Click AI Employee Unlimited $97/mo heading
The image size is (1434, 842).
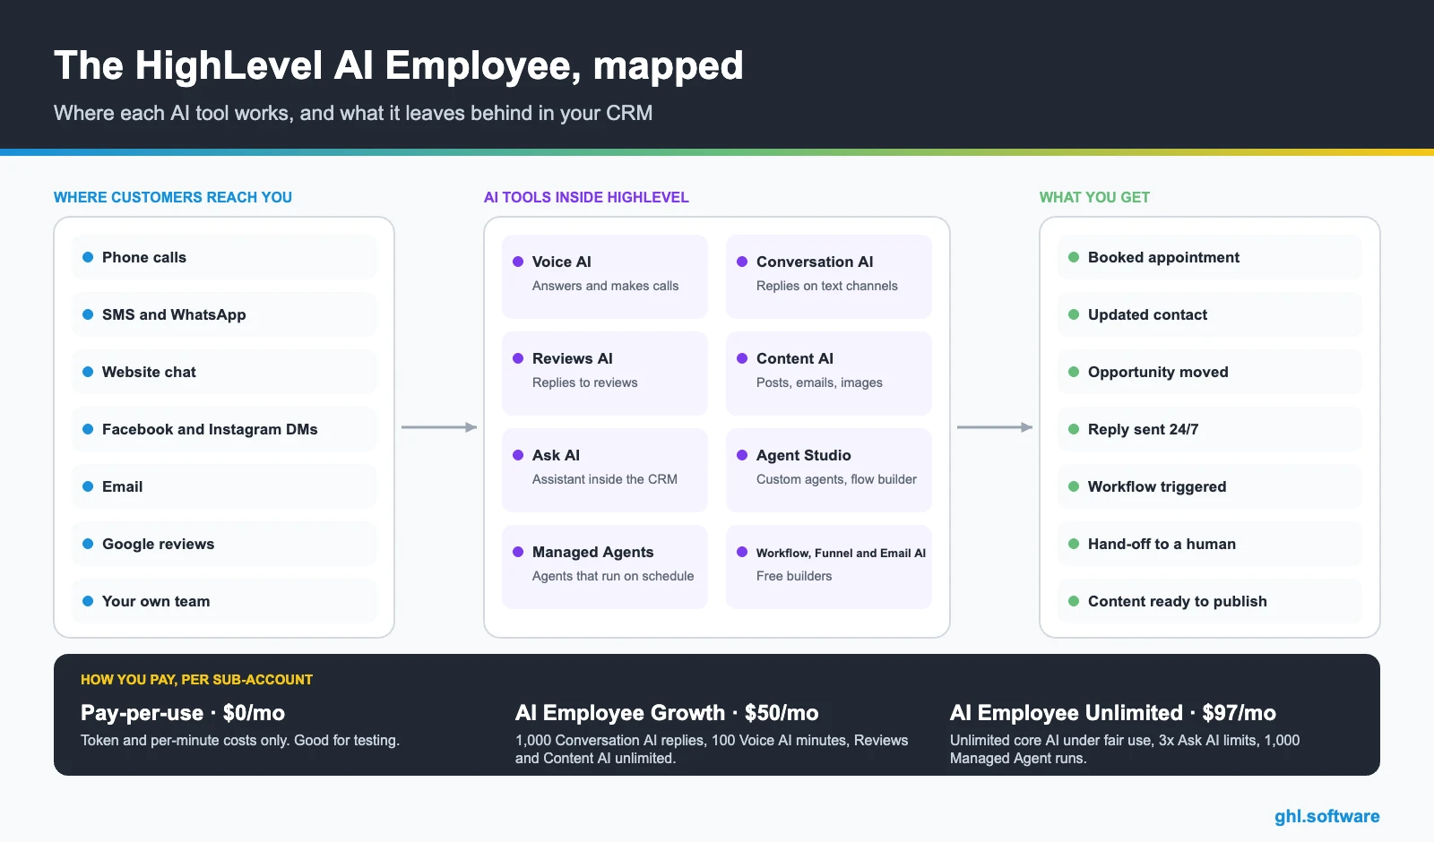tap(1113, 713)
